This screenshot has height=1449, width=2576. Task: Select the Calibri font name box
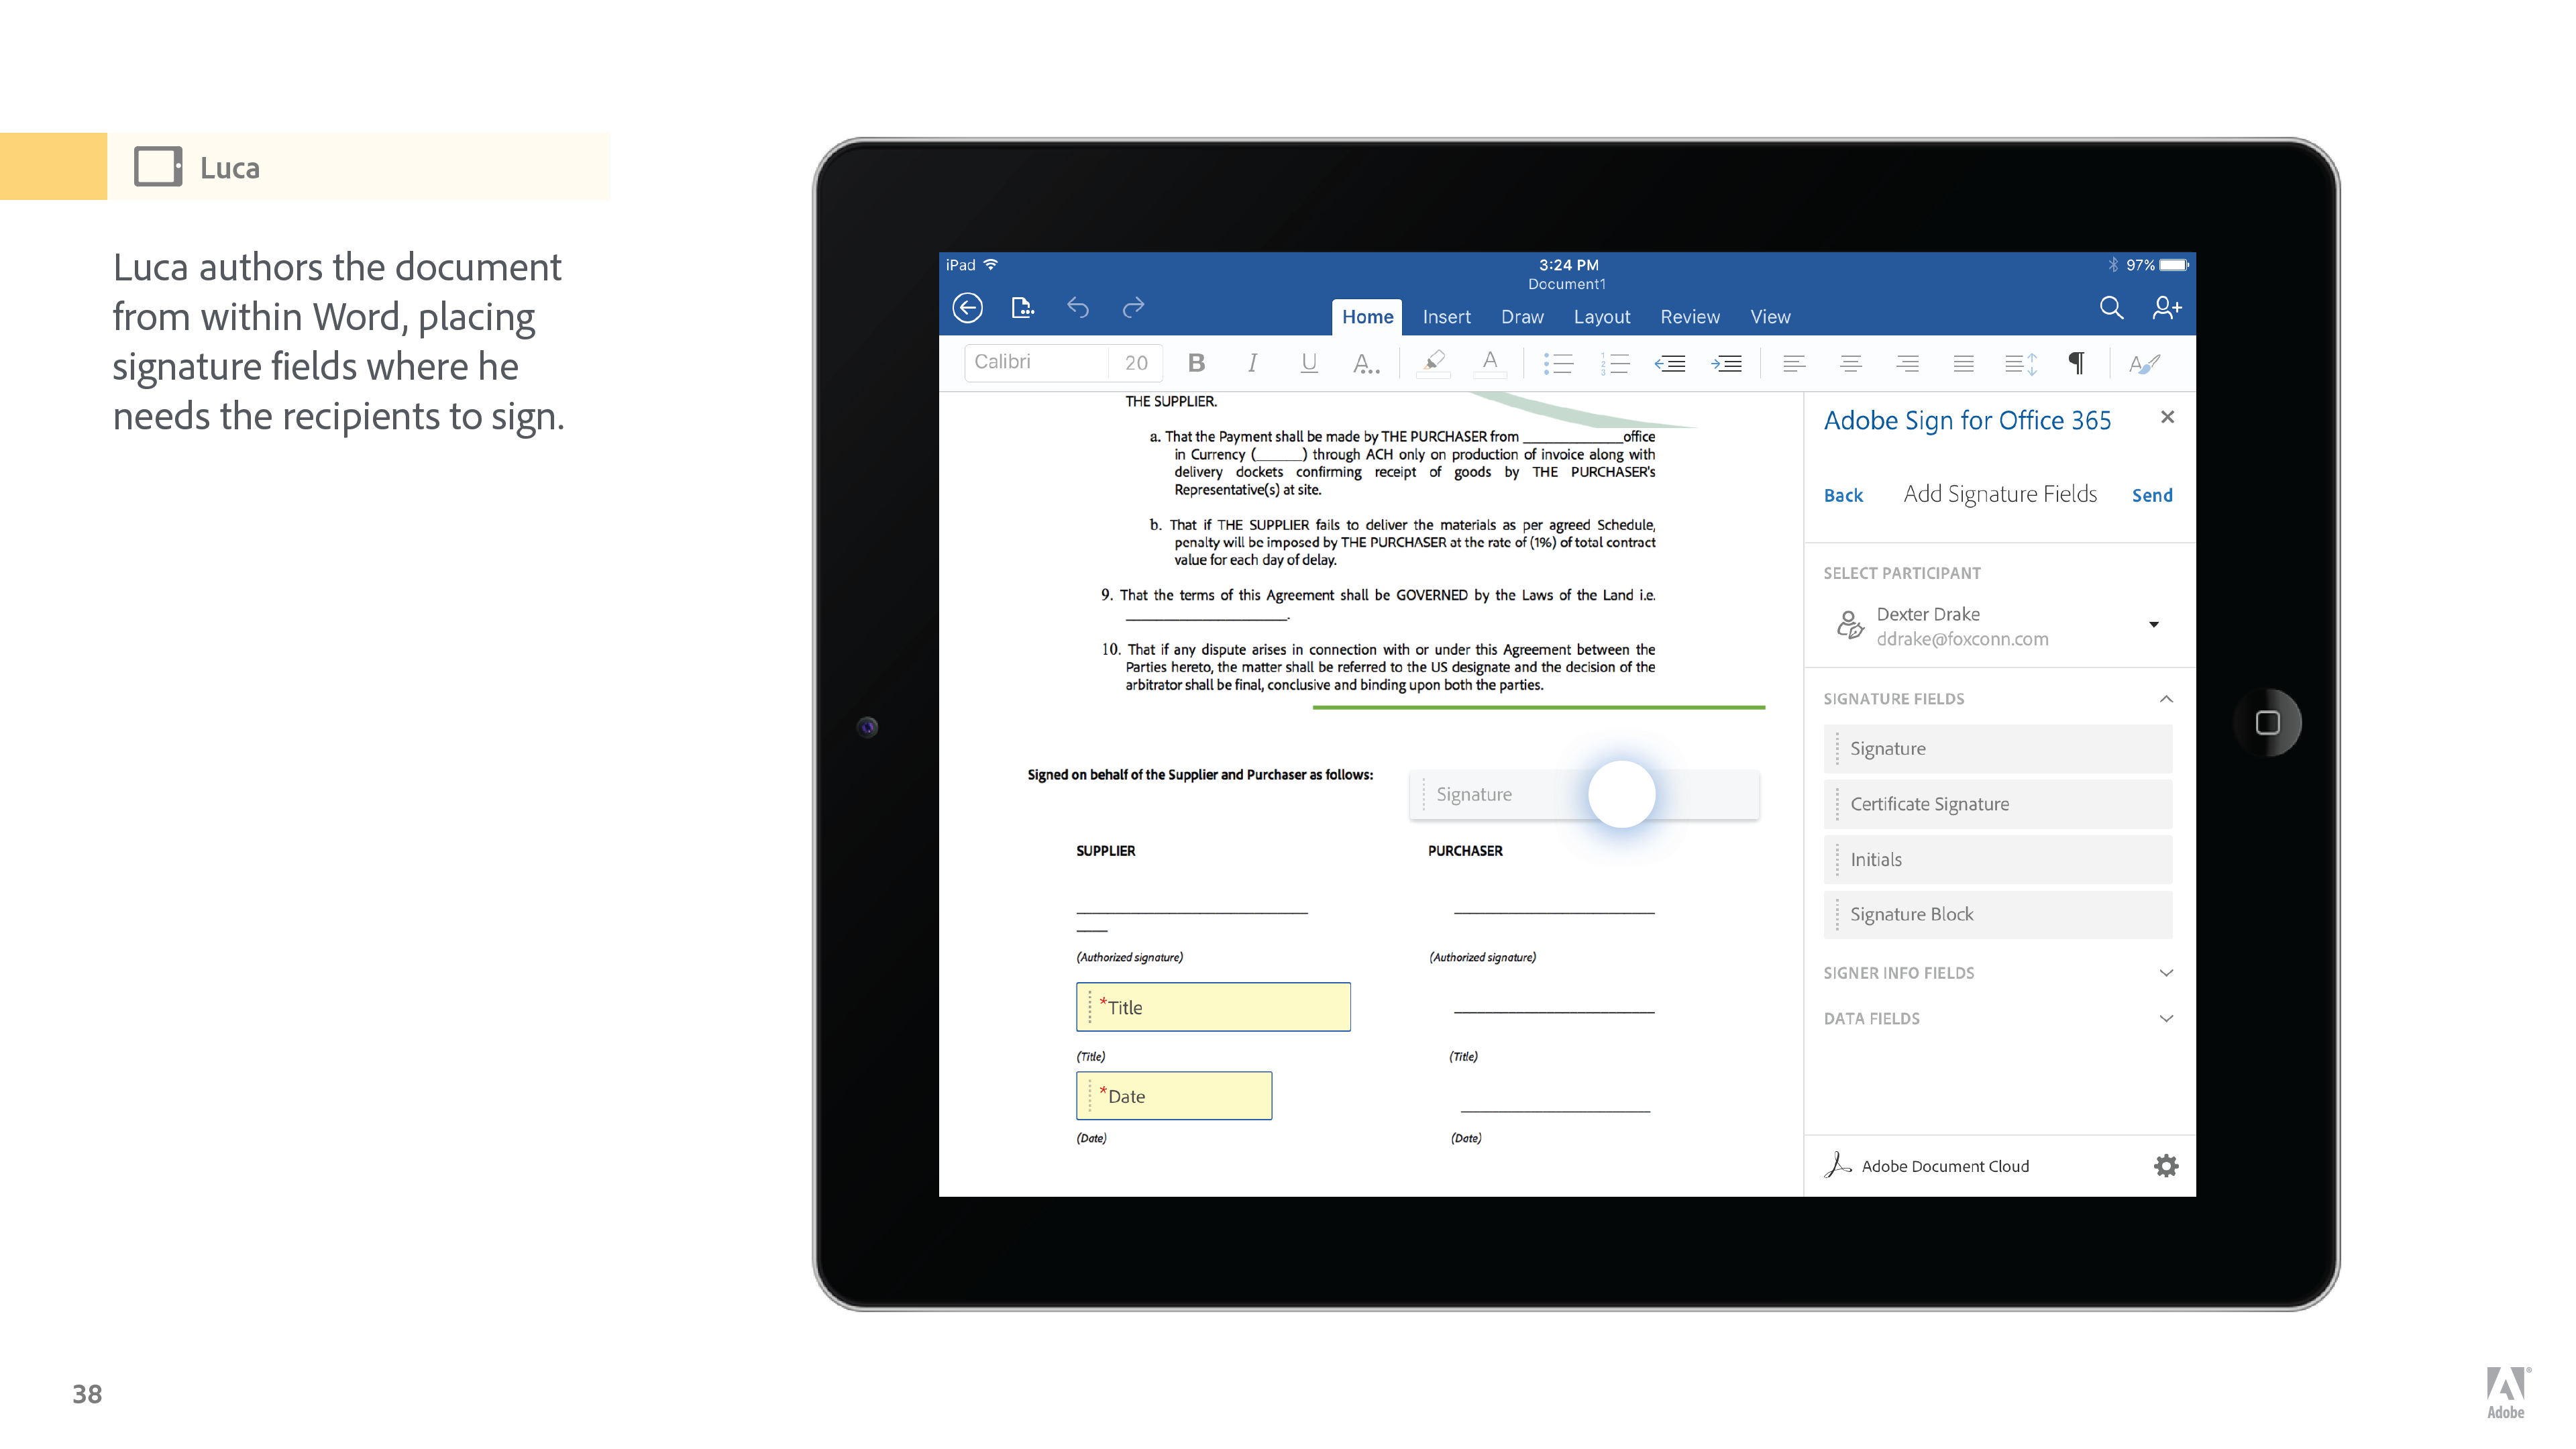pos(1037,362)
